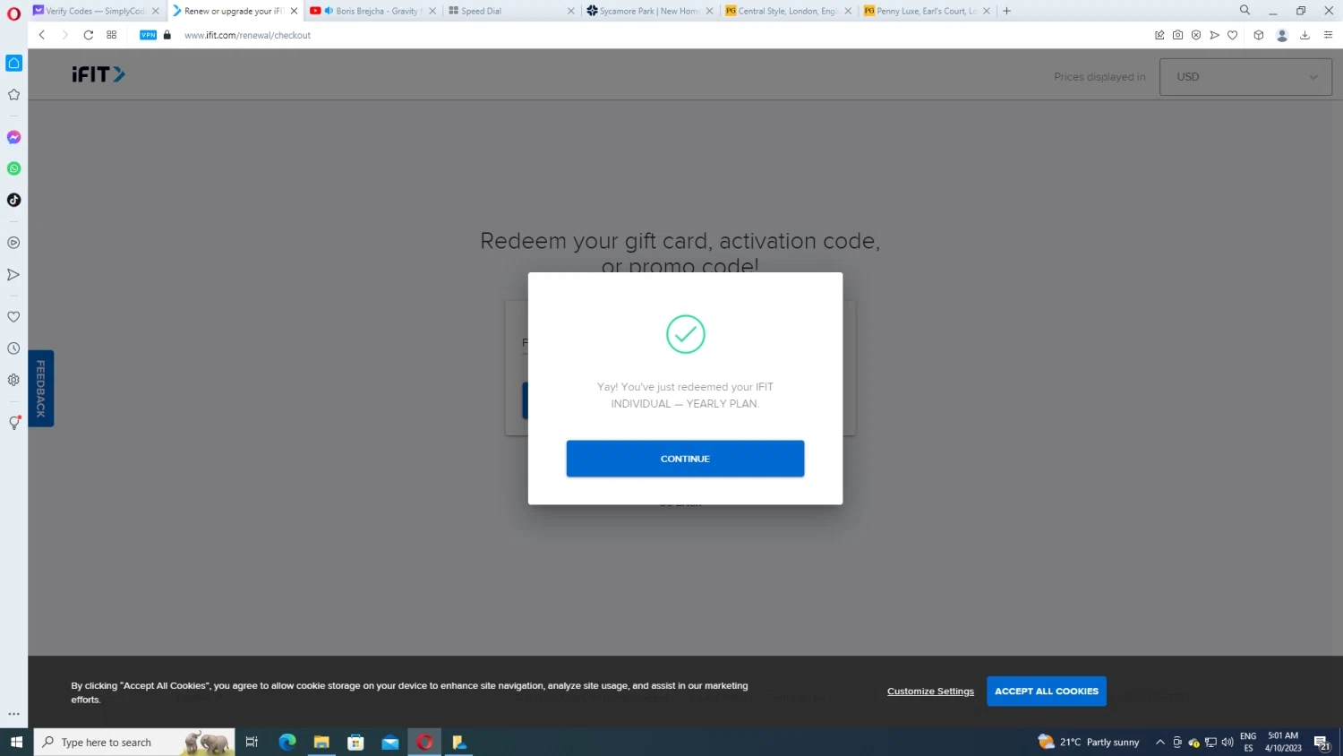Open the Mail app from taskbar

[390, 742]
